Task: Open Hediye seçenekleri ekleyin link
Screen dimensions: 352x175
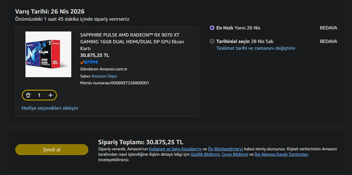Action: (50, 108)
